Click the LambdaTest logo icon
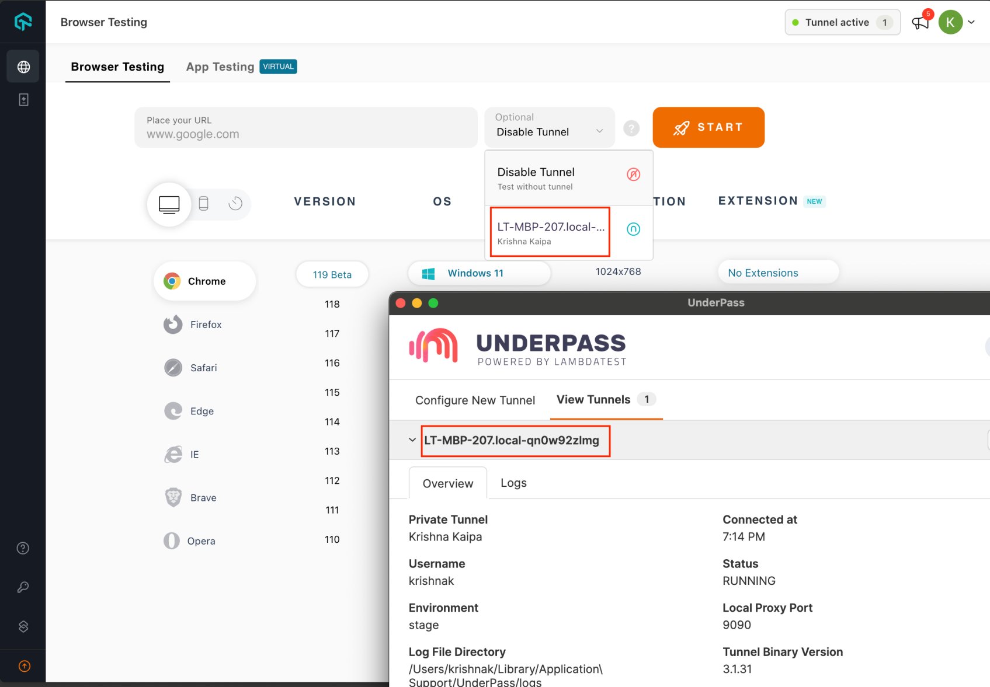This screenshot has width=990, height=687. [x=23, y=22]
